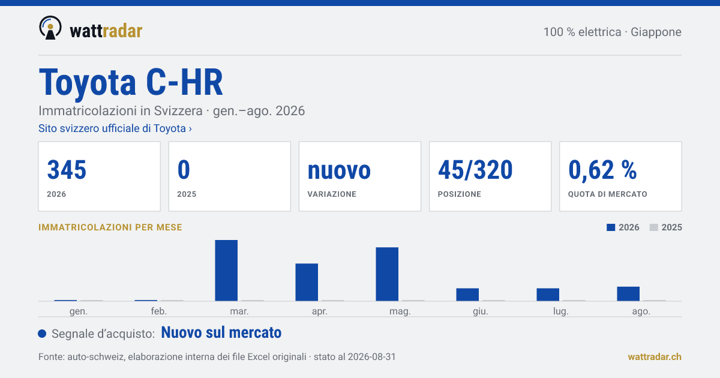720x378 pixels.
Task: Click the 'gen.' month label
Action: click(79, 311)
